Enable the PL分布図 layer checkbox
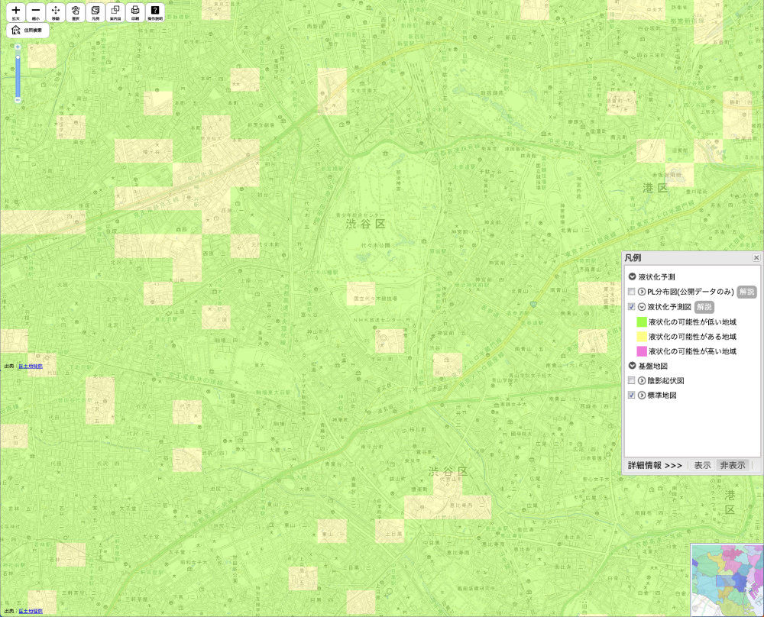The image size is (764, 617). tap(631, 292)
